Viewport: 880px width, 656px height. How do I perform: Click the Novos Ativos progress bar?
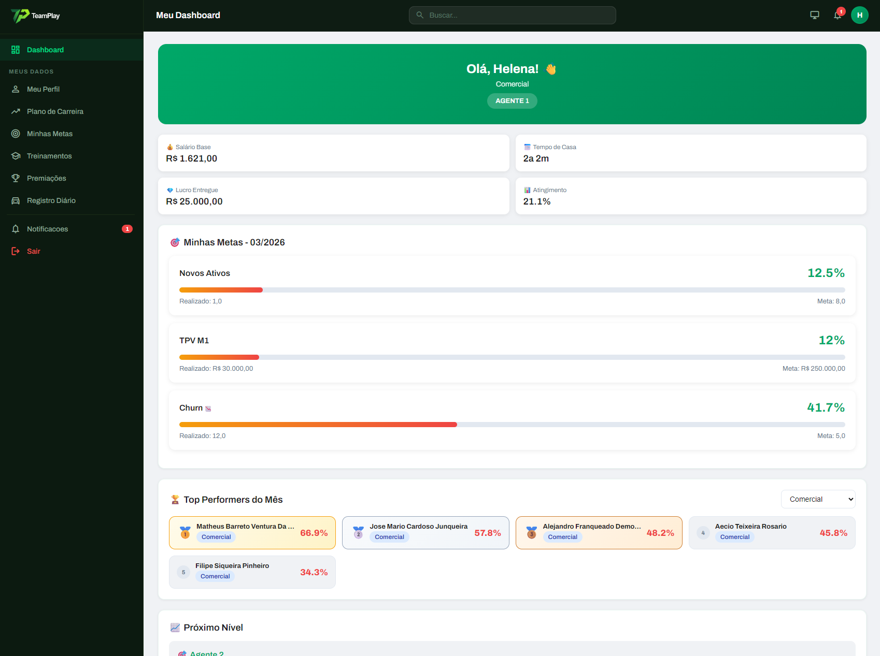coord(512,290)
